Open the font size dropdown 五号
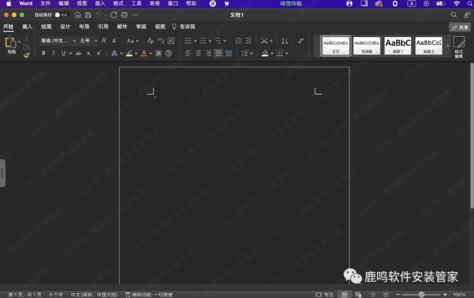This screenshot has width=474, height=298. (x=88, y=41)
